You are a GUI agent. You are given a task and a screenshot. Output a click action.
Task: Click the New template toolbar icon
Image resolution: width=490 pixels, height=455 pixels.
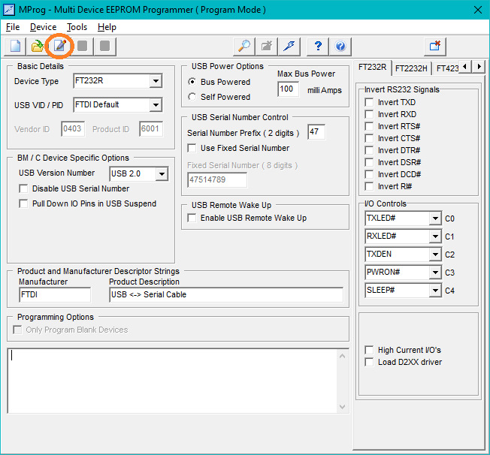15,47
